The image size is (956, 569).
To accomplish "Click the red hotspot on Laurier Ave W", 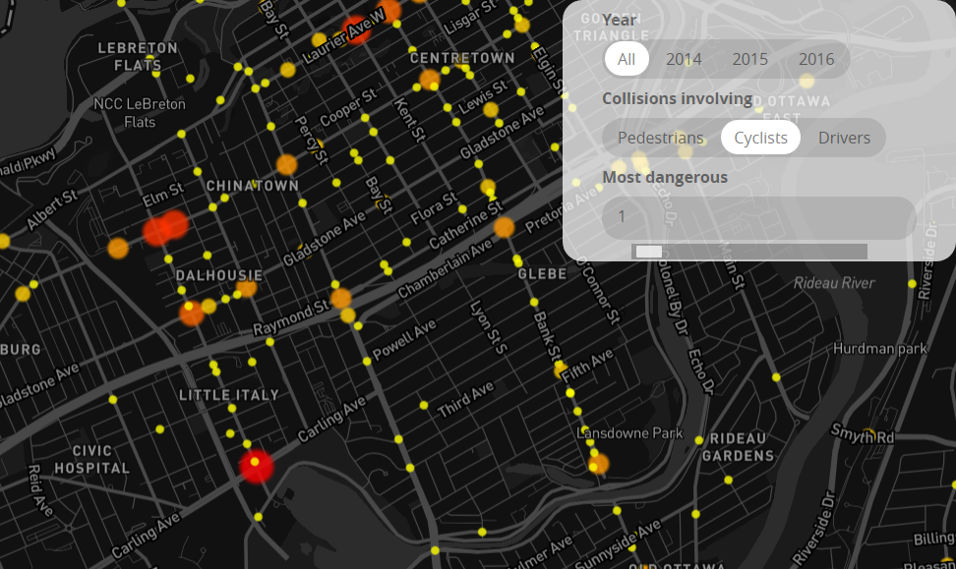I will (355, 30).
